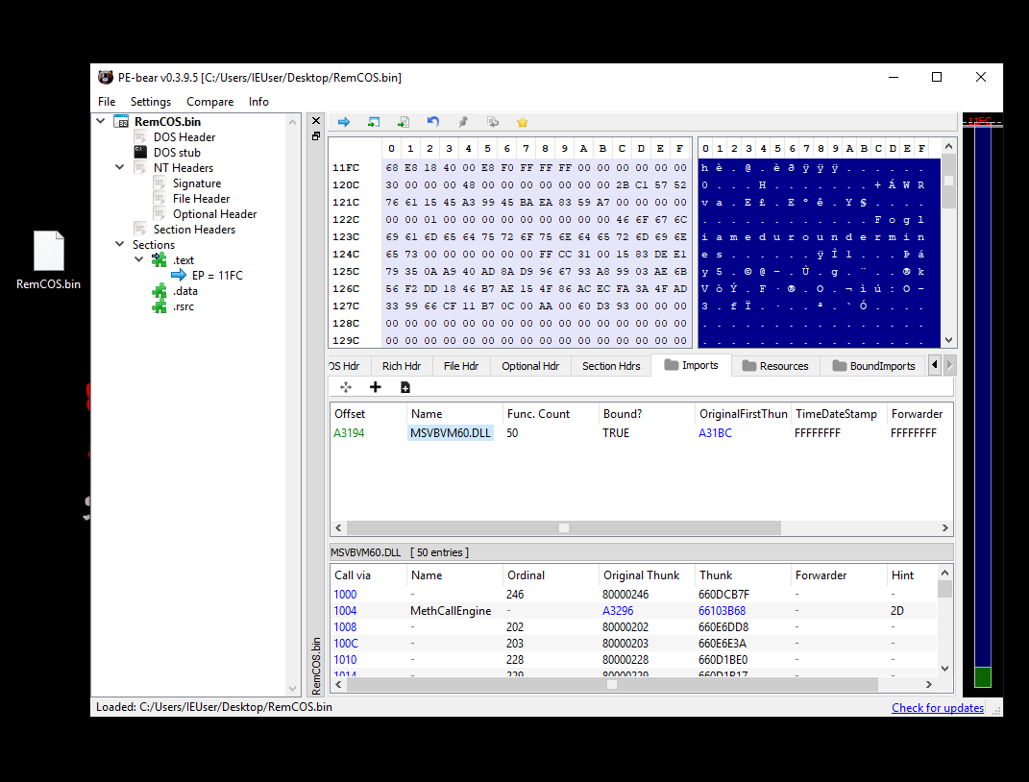Image resolution: width=1029 pixels, height=782 pixels.
Task: Click the plus icon in Imports toolbar
Action: click(376, 387)
